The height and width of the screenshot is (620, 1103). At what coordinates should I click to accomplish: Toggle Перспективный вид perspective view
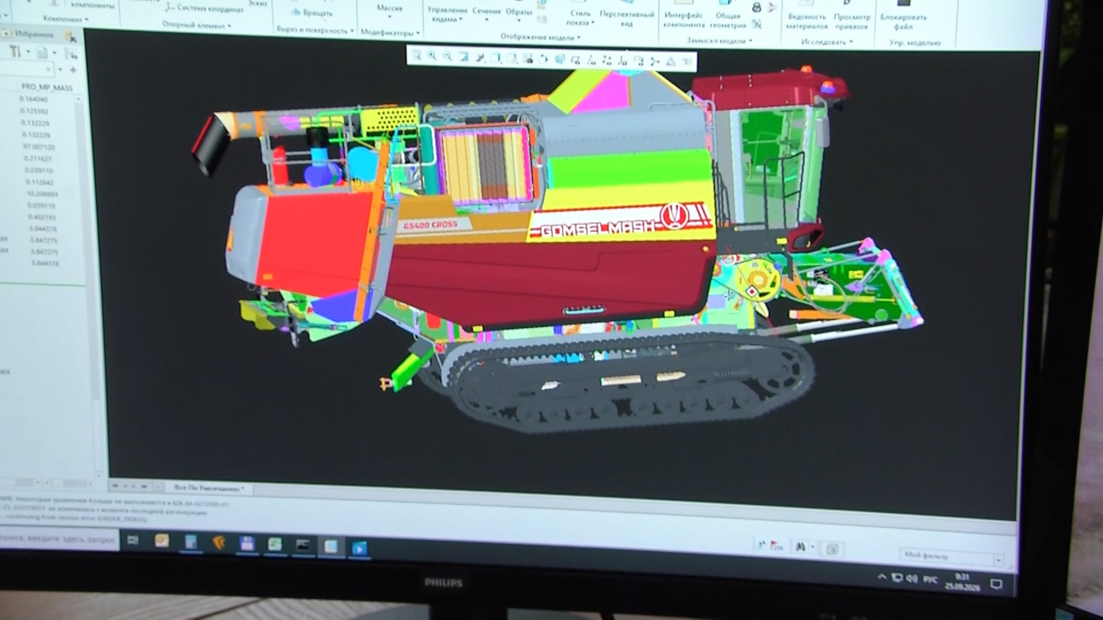click(x=627, y=18)
